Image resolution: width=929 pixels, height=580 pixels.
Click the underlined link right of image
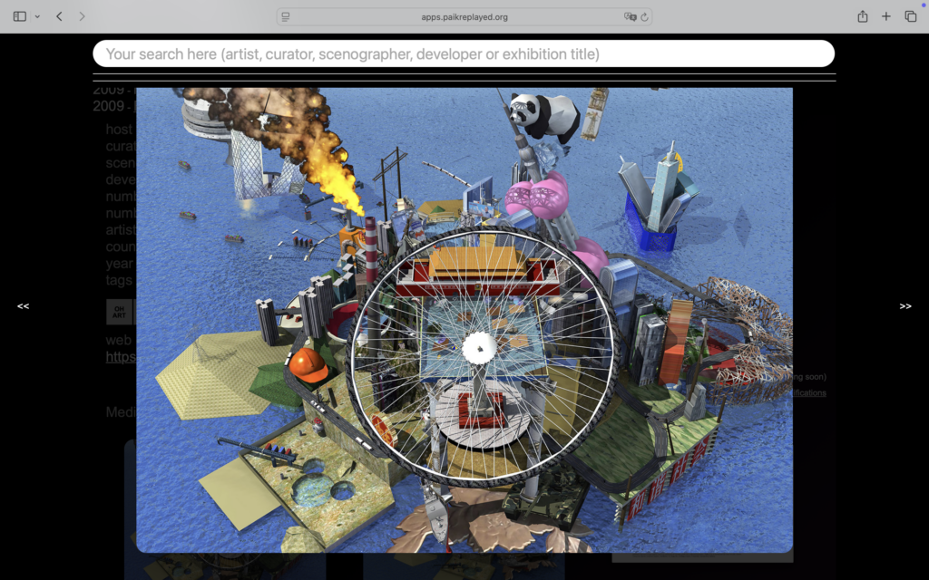coord(809,393)
